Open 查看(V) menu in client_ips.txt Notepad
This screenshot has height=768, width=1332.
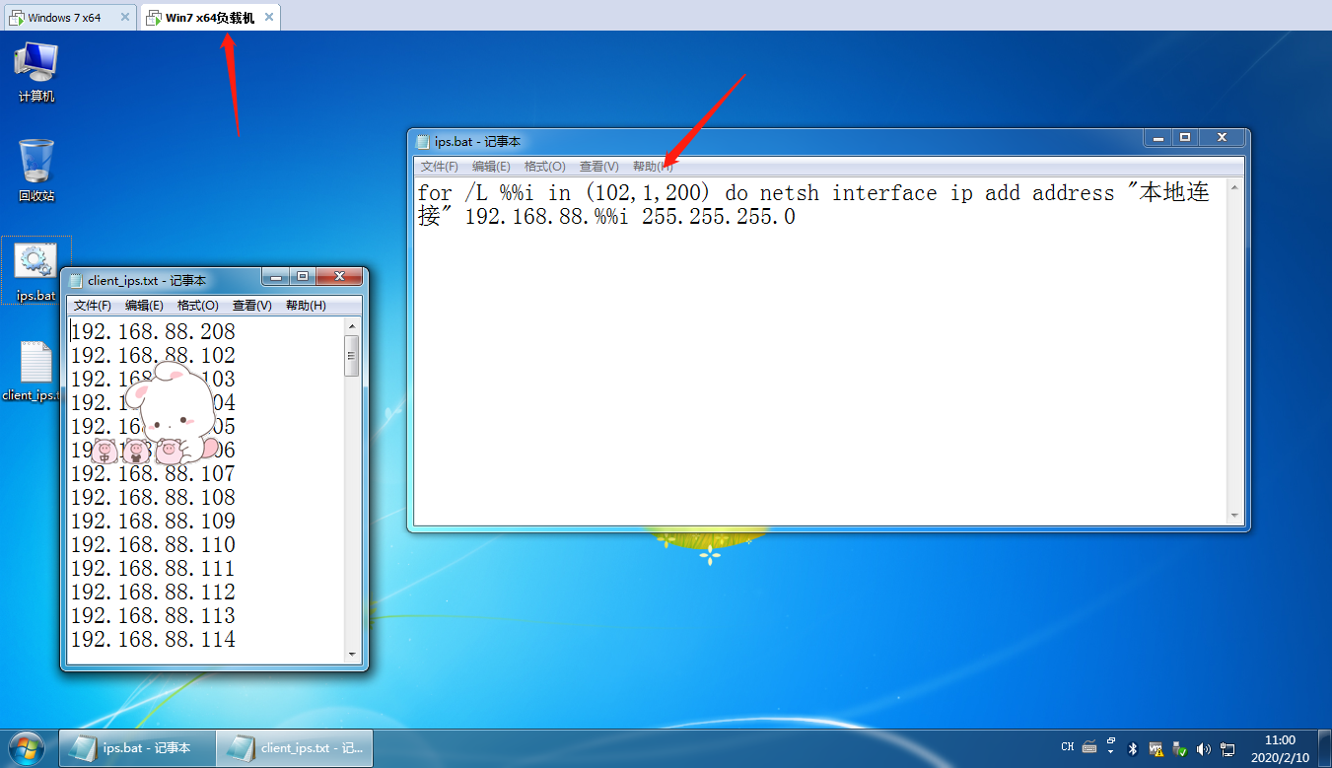pyautogui.click(x=252, y=306)
